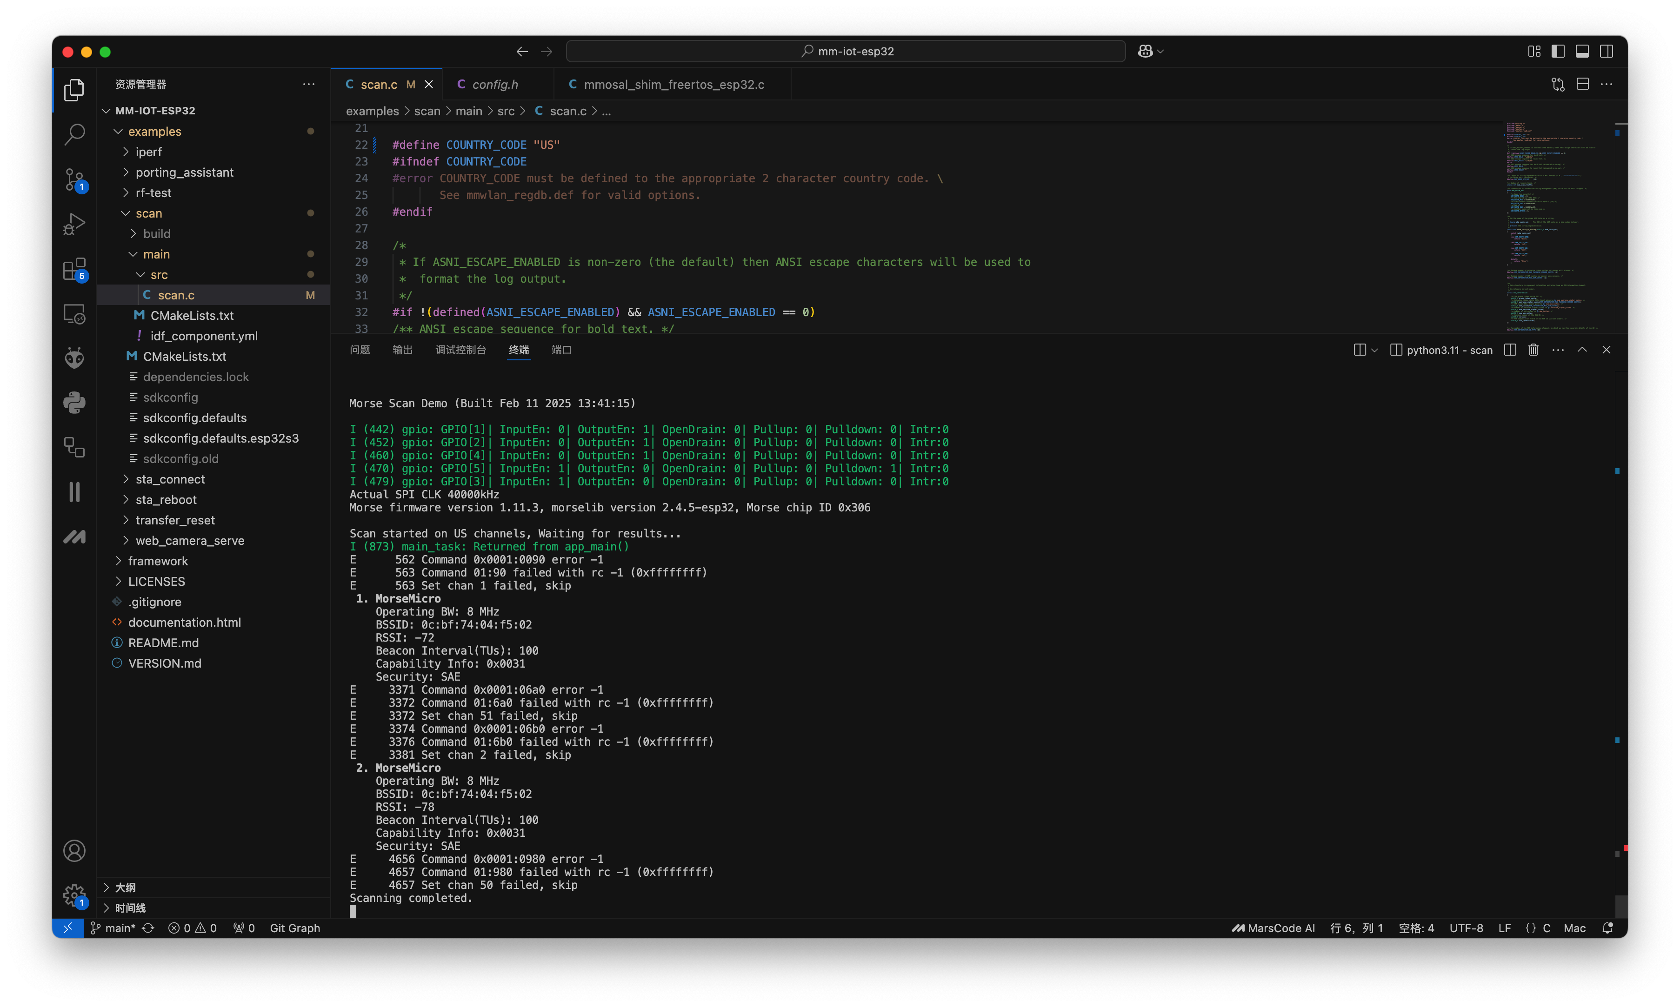The image size is (1680, 1007).
Task: Click the remote window status icon
Action: click(x=68, y=927)
